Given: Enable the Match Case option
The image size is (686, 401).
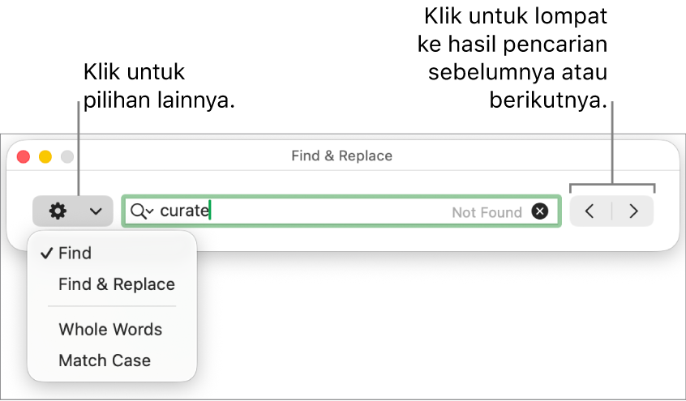Looking at the screenshot, I should [105, 360].
